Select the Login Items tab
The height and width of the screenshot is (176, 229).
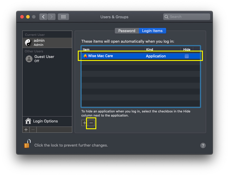[152, 31]
